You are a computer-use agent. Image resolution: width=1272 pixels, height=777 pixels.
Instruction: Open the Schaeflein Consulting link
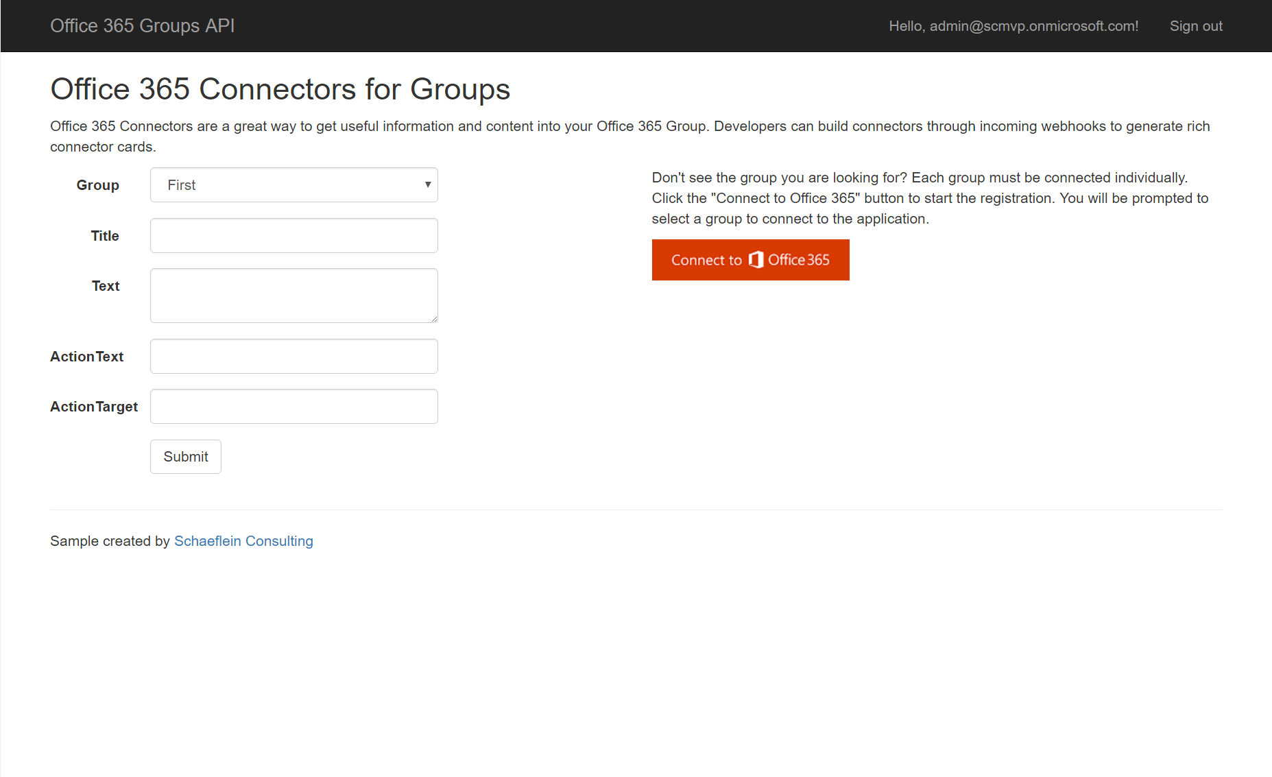pyautogui.click(x=243, y=541)
